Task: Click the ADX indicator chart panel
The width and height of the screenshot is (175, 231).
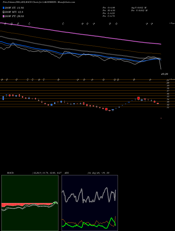Action: (x=90, y=203)
